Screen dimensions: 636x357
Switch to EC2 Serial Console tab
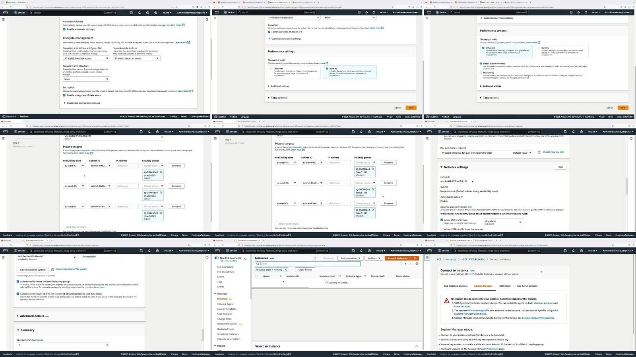pos(527,286)
